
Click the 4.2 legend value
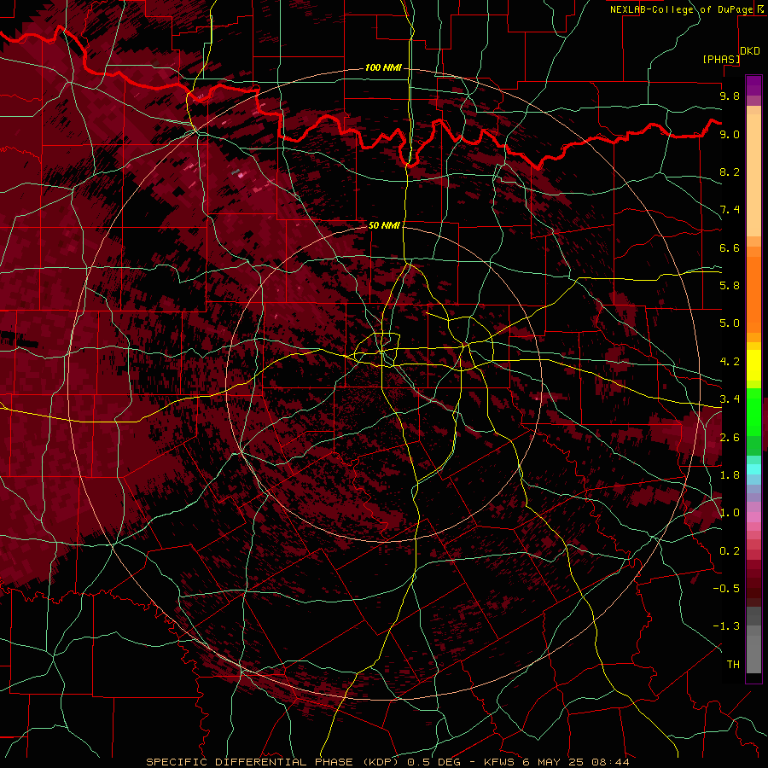coord(730,362)
